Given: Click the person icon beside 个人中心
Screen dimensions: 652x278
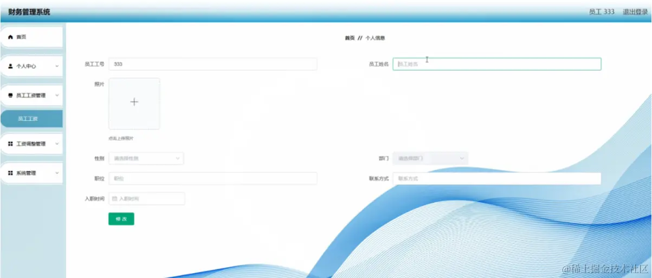Looking at the screenshot, I should [10, 67].
